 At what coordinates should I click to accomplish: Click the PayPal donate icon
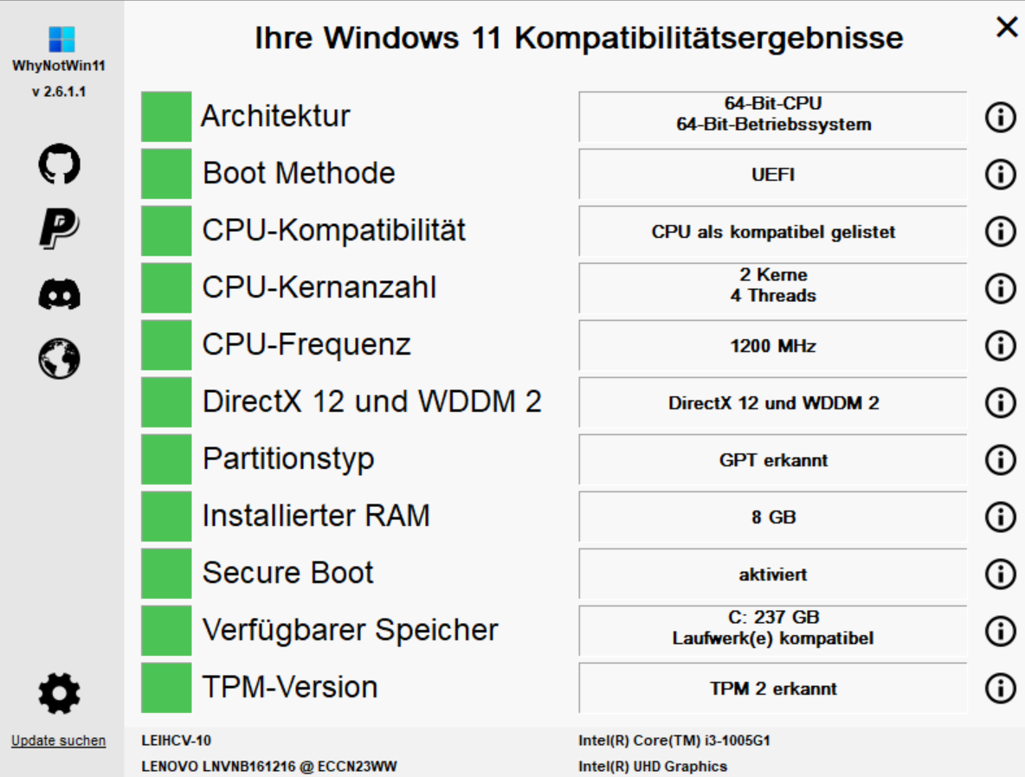(x=60, y=228)
